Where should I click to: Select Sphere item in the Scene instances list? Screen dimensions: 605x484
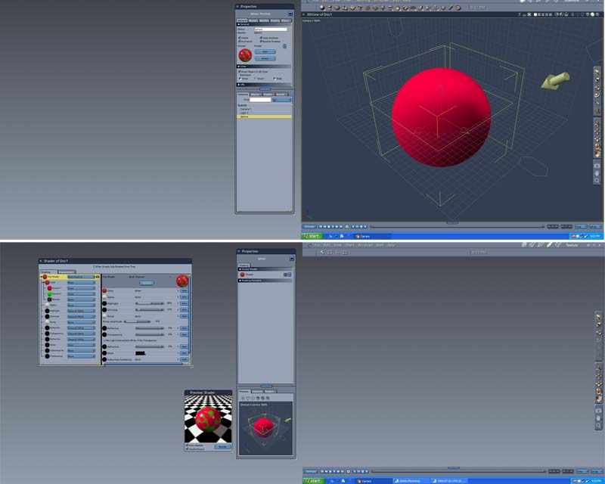[264, 116]
